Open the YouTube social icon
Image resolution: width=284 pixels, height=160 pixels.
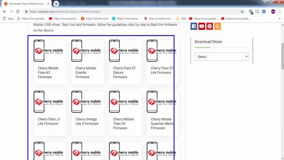coord(201,26)
